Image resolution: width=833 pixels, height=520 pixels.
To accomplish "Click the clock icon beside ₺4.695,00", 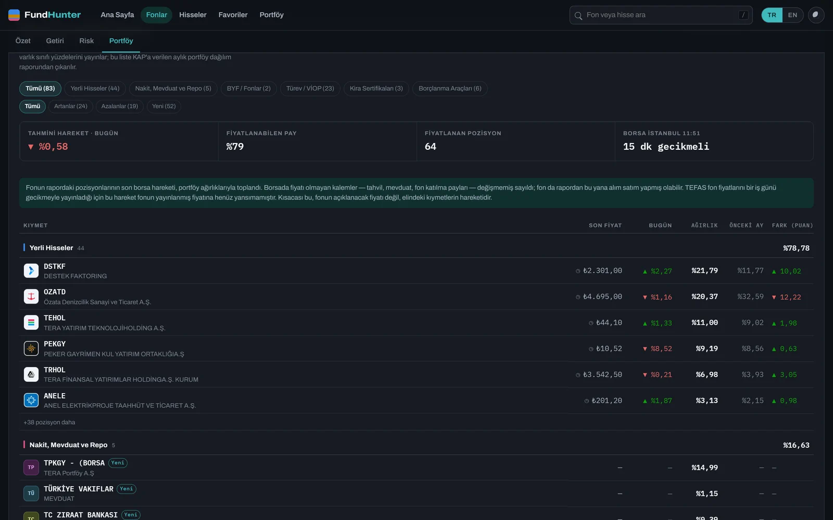I will (x=578, y=297).
